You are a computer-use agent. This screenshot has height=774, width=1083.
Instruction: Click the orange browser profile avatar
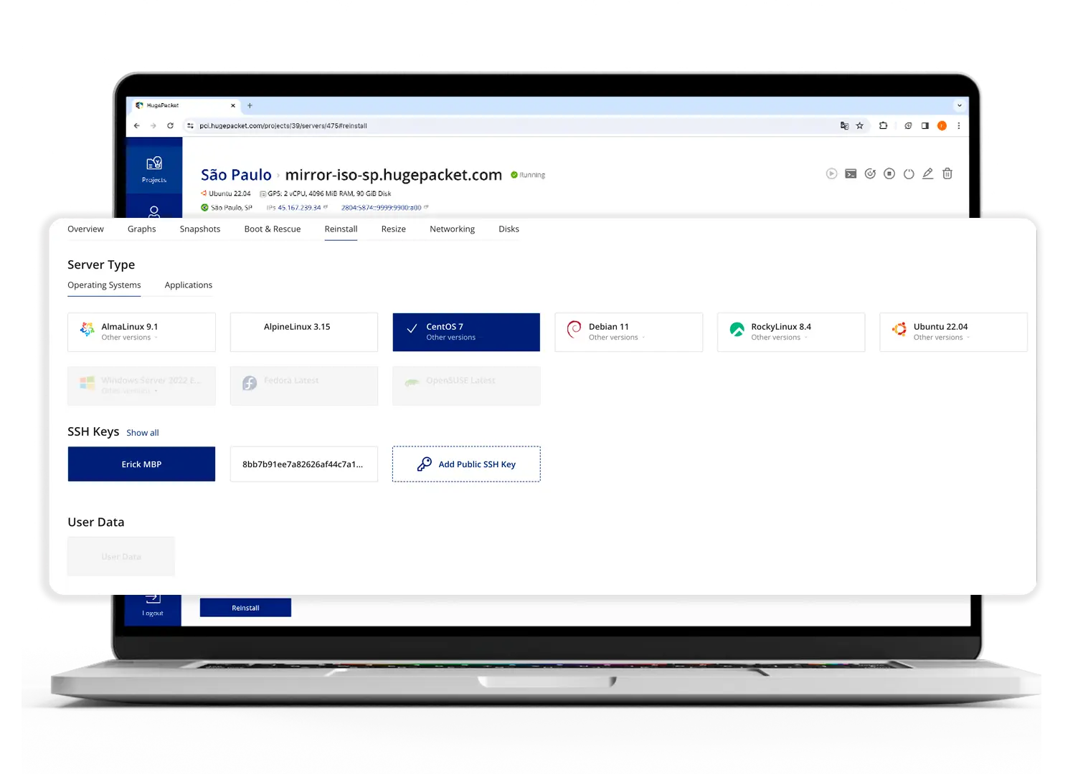pyautogui.click(x=942, y=125)
